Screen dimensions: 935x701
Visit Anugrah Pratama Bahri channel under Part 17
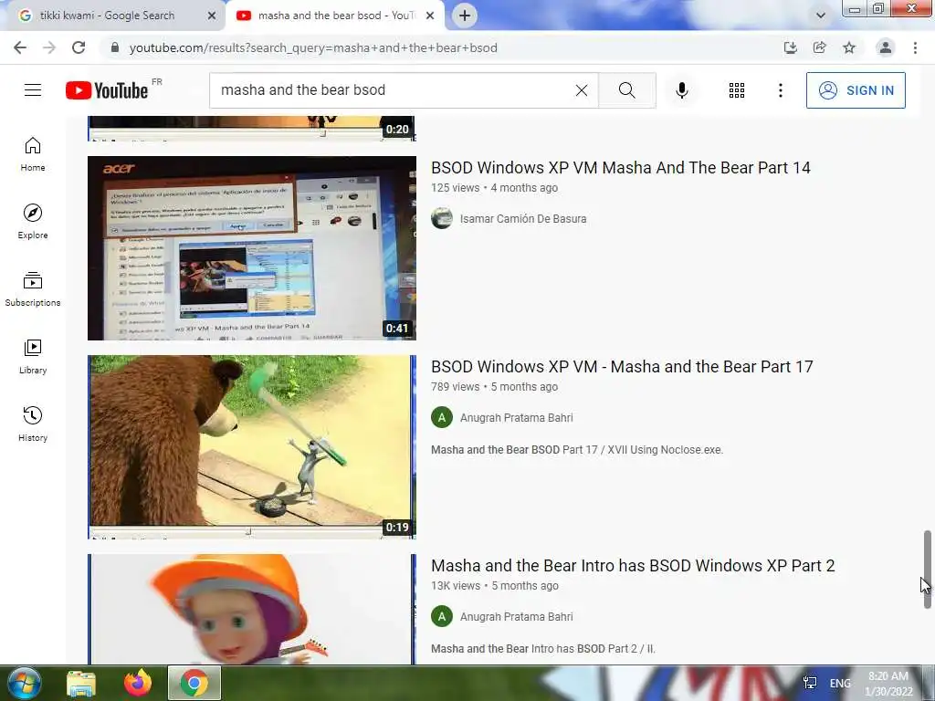click(517, 418)
